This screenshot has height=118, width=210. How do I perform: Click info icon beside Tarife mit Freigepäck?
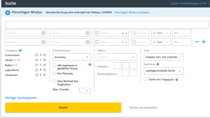(x=177, y=80)
